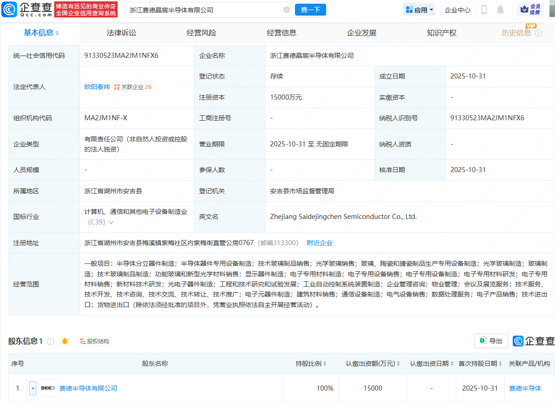Switch to the 法律诉讼 tab
The width and height of the screenshot is (555, 403).
(x=121, y=33)
